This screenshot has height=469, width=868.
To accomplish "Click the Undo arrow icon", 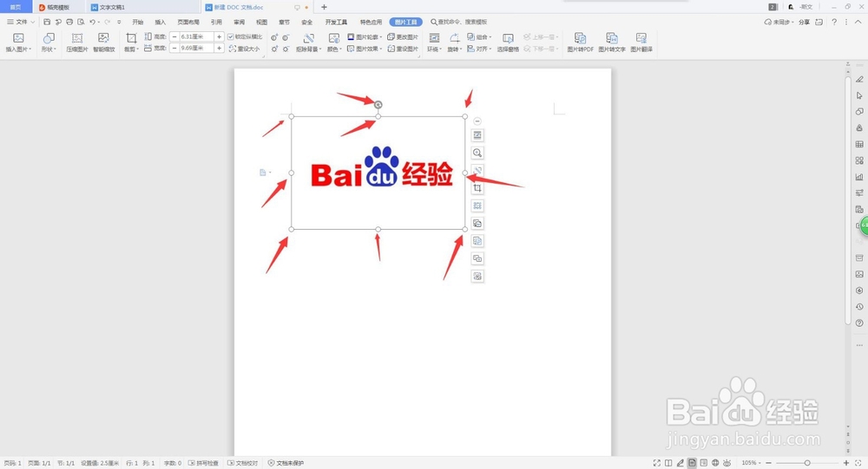I will coord(93,23).
